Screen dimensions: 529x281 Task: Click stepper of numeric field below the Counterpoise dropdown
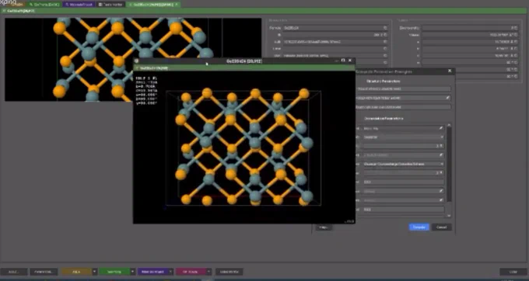pyautogui.click(x=441, y=173)
